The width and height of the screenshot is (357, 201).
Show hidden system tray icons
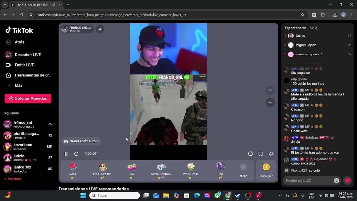pyautogui.click(x=280, y=195)
